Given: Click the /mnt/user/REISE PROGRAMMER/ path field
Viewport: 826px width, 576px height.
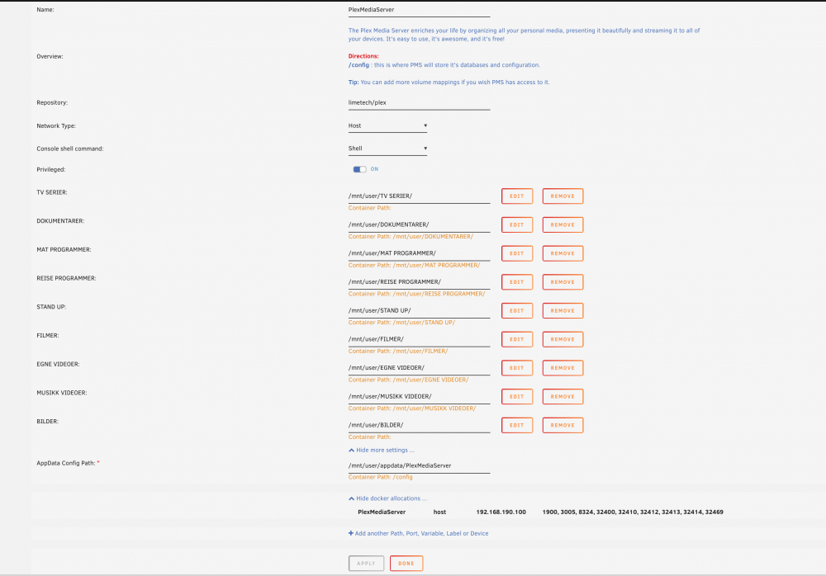Looking at the screenshot, I should coord(419,282).
